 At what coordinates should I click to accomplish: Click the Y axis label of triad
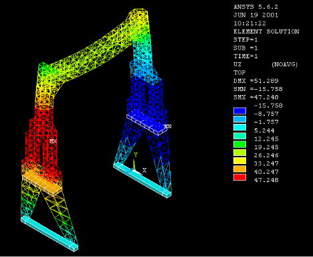click(136, 155)
